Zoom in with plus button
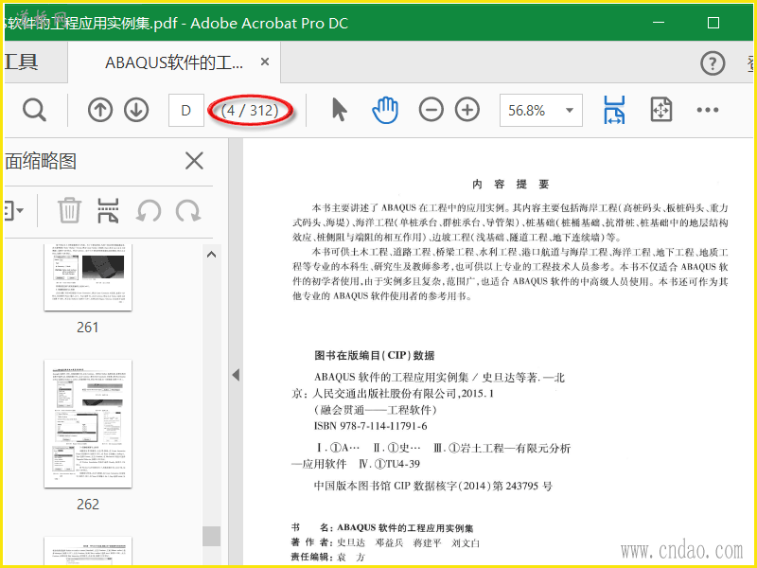The width and height of the screenshot is (757, 568). (467, 110)
